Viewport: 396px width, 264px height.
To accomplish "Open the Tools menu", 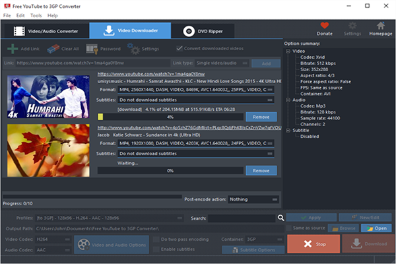I will [x=36, y=15].
